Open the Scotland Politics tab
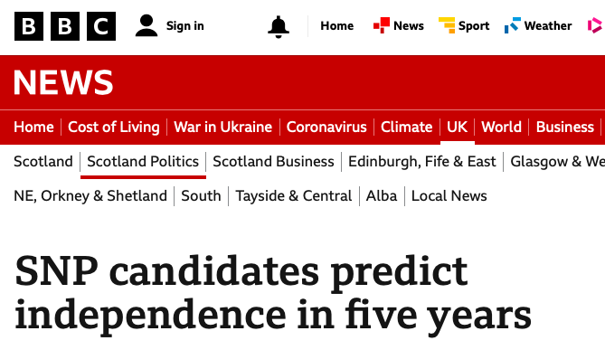The image size is (605, 350). pos(143,162)
